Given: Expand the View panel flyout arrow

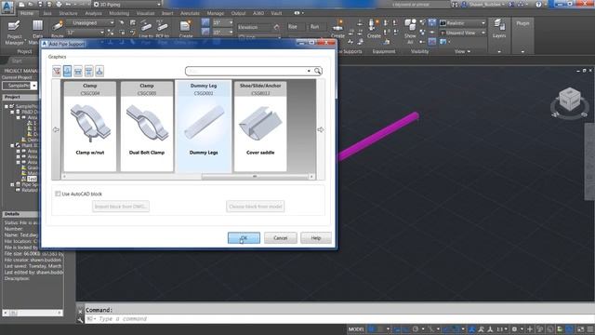Looking at the screenshot, I should (469, 51).
